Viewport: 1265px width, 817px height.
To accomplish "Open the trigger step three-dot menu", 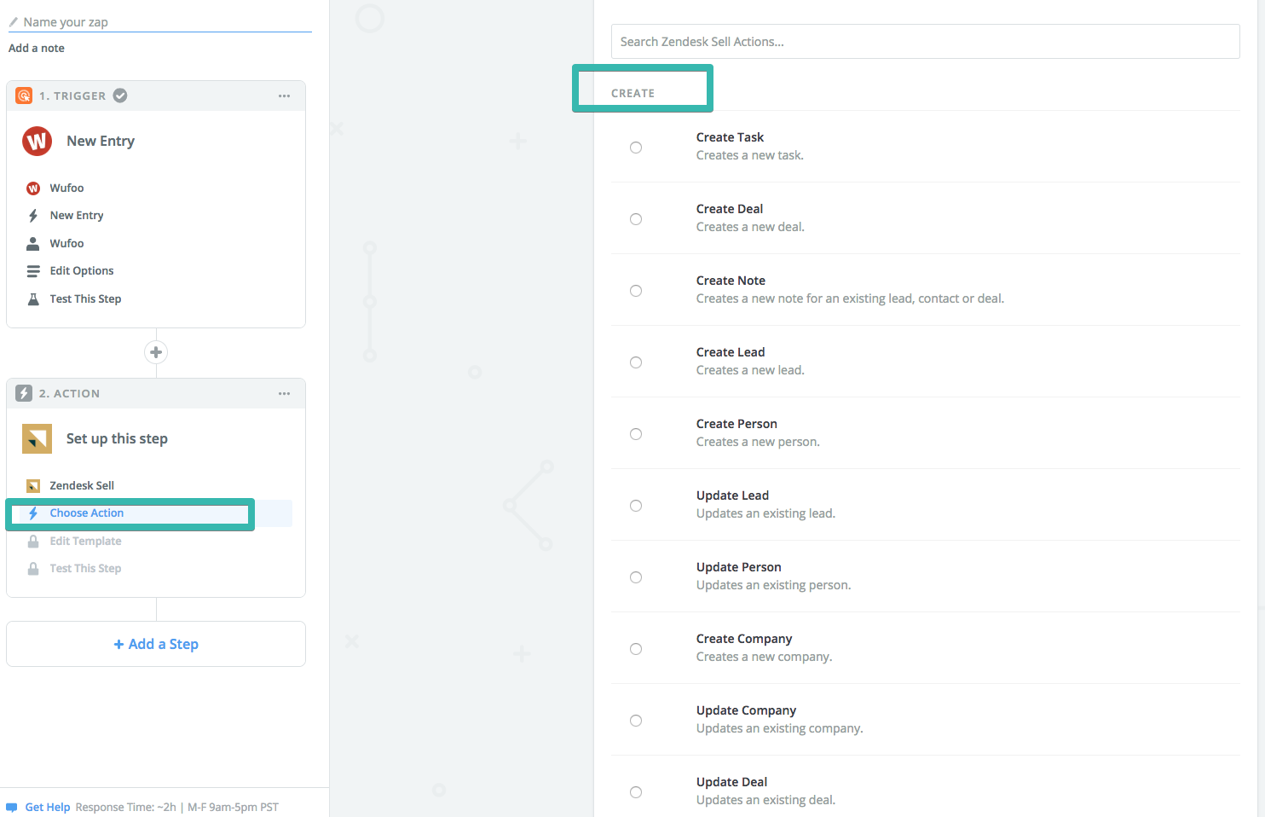I will pyautogui.click(x=284, y=96).
